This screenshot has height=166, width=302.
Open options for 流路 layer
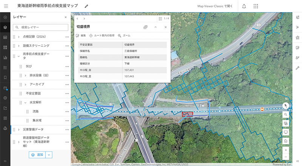pos(67,112)
